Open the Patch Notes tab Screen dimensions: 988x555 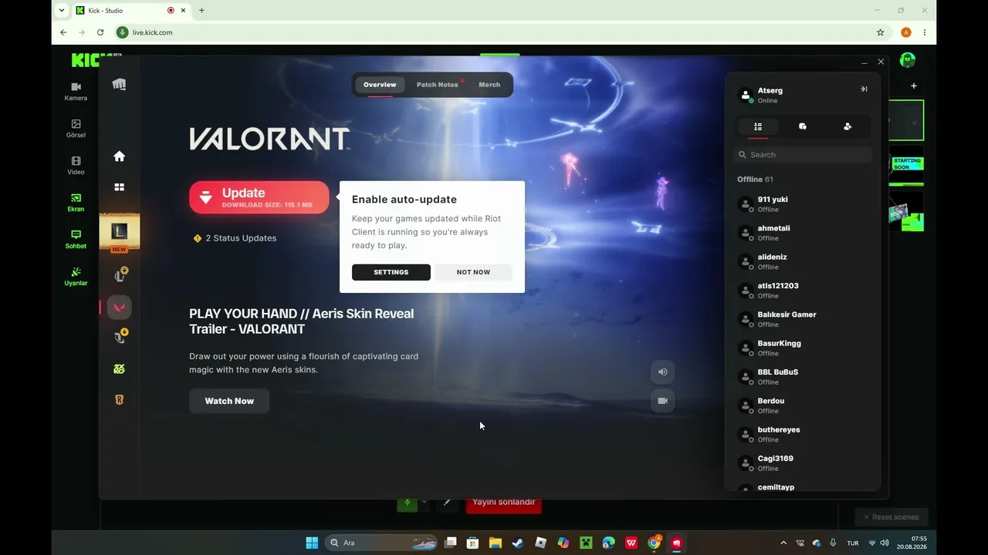tap(438, 85)
